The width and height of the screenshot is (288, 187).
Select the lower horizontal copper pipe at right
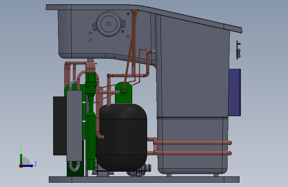pos(192,153)
